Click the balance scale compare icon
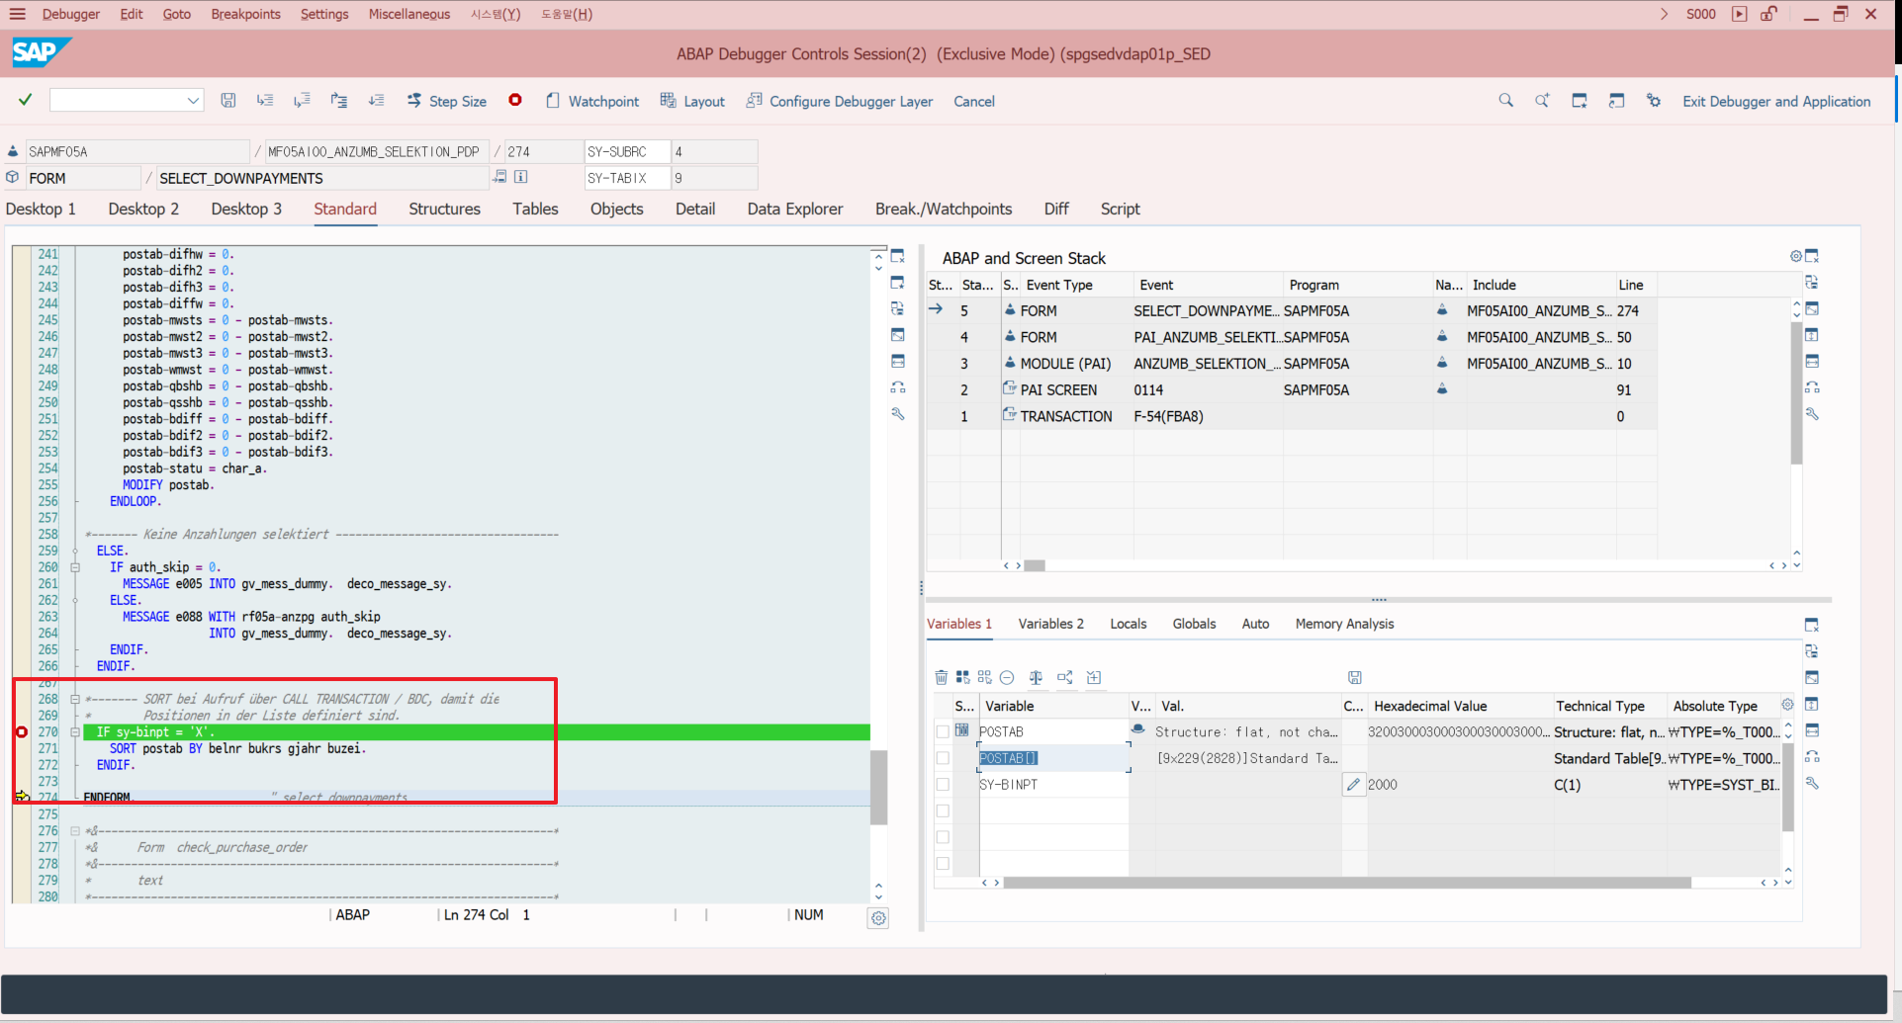This screenshot has height=1023, width=1902. click(1036, 677)
